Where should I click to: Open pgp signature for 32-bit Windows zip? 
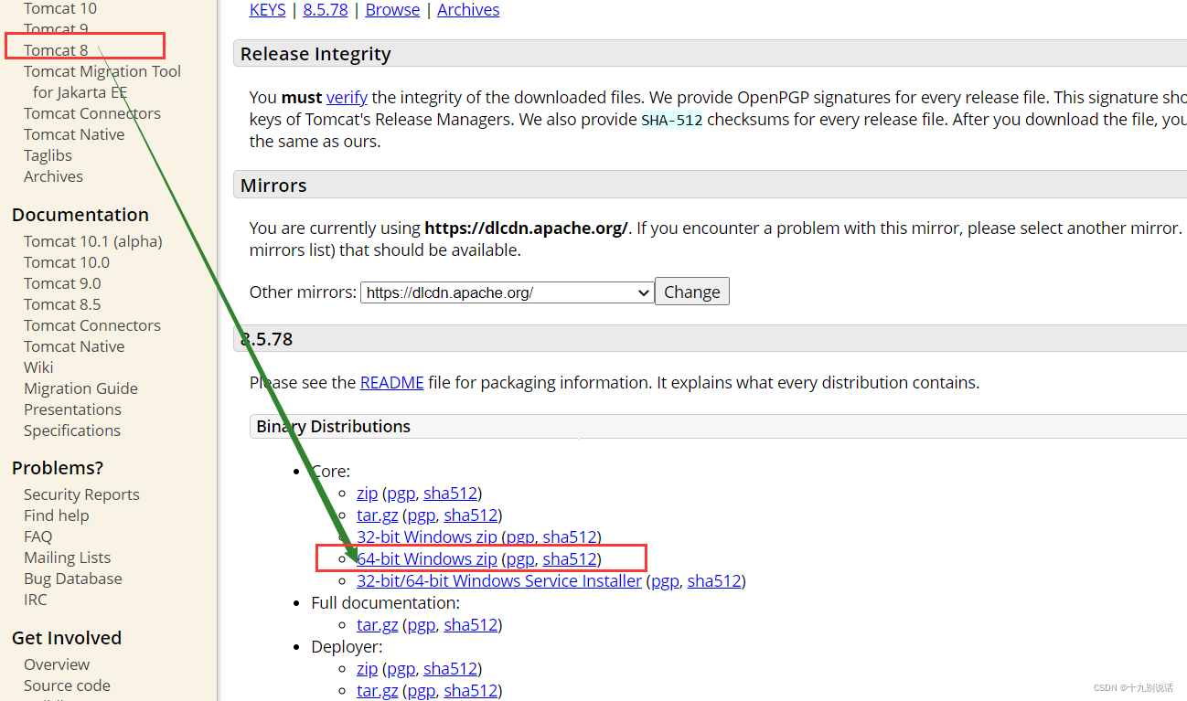[x=520, y=537]
